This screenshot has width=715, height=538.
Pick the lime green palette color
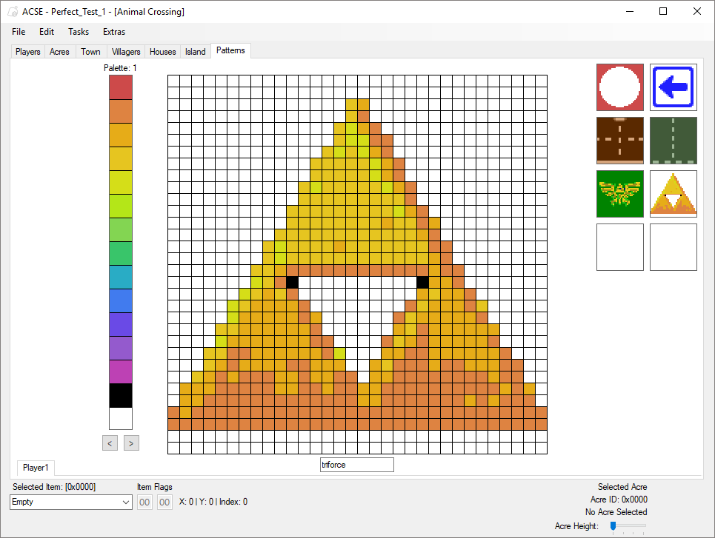120,206
